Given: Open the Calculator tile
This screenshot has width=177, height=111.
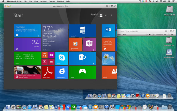Looking at the screenshot, I should tap(82, 31).
